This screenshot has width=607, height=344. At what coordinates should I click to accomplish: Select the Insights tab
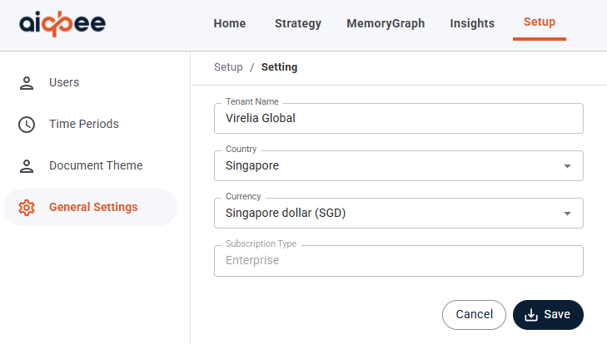(472, 23)
